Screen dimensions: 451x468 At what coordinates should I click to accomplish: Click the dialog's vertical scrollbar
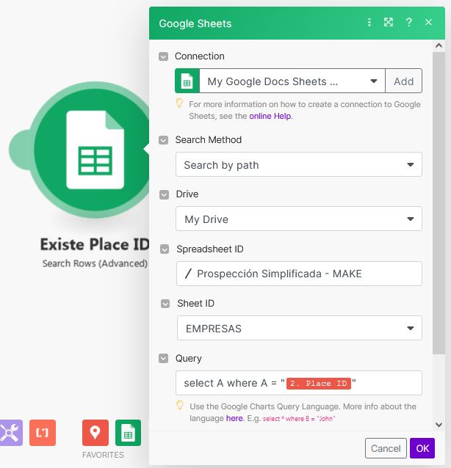click(439, 220)
